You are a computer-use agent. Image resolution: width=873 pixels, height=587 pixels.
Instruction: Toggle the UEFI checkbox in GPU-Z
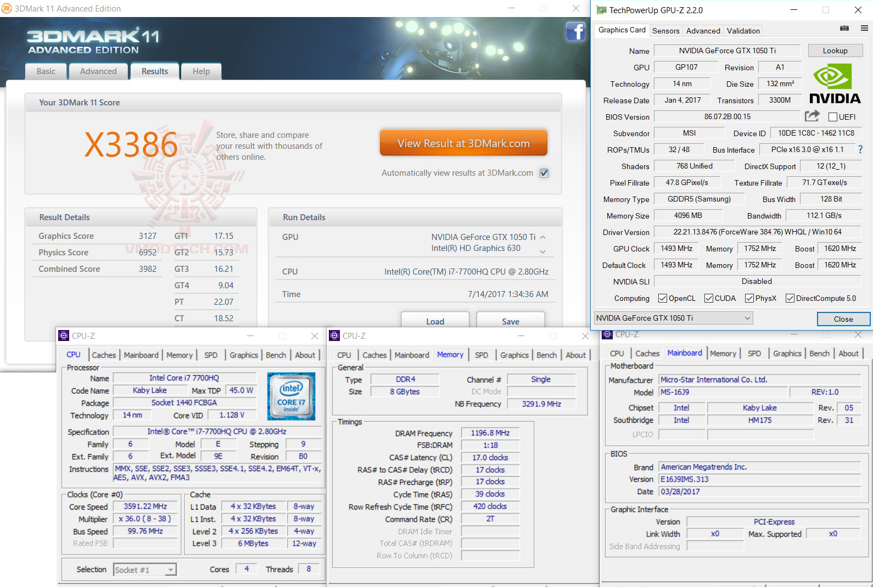833,117
